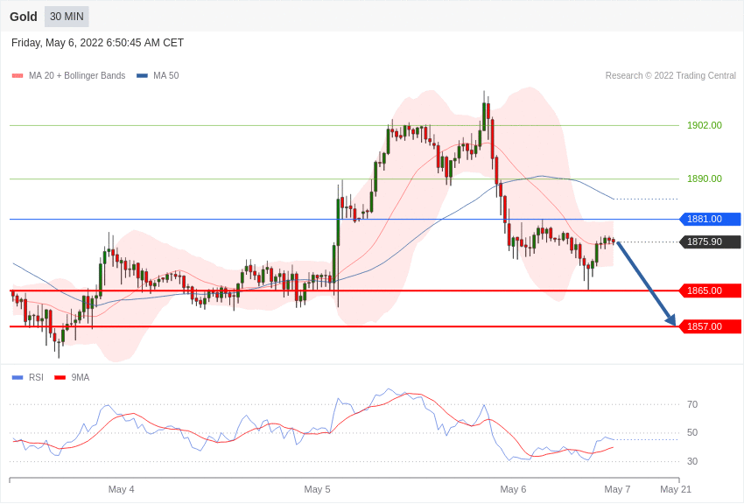The image size is (744, 504).
Task: Click the RSI 50 level label
Action: 692,432
